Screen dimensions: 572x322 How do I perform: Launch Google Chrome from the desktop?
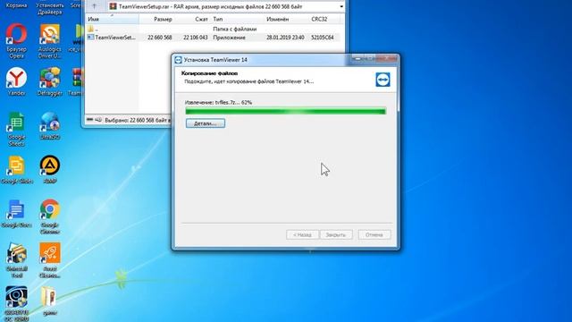pyautogui.click(x=50, y=216)
